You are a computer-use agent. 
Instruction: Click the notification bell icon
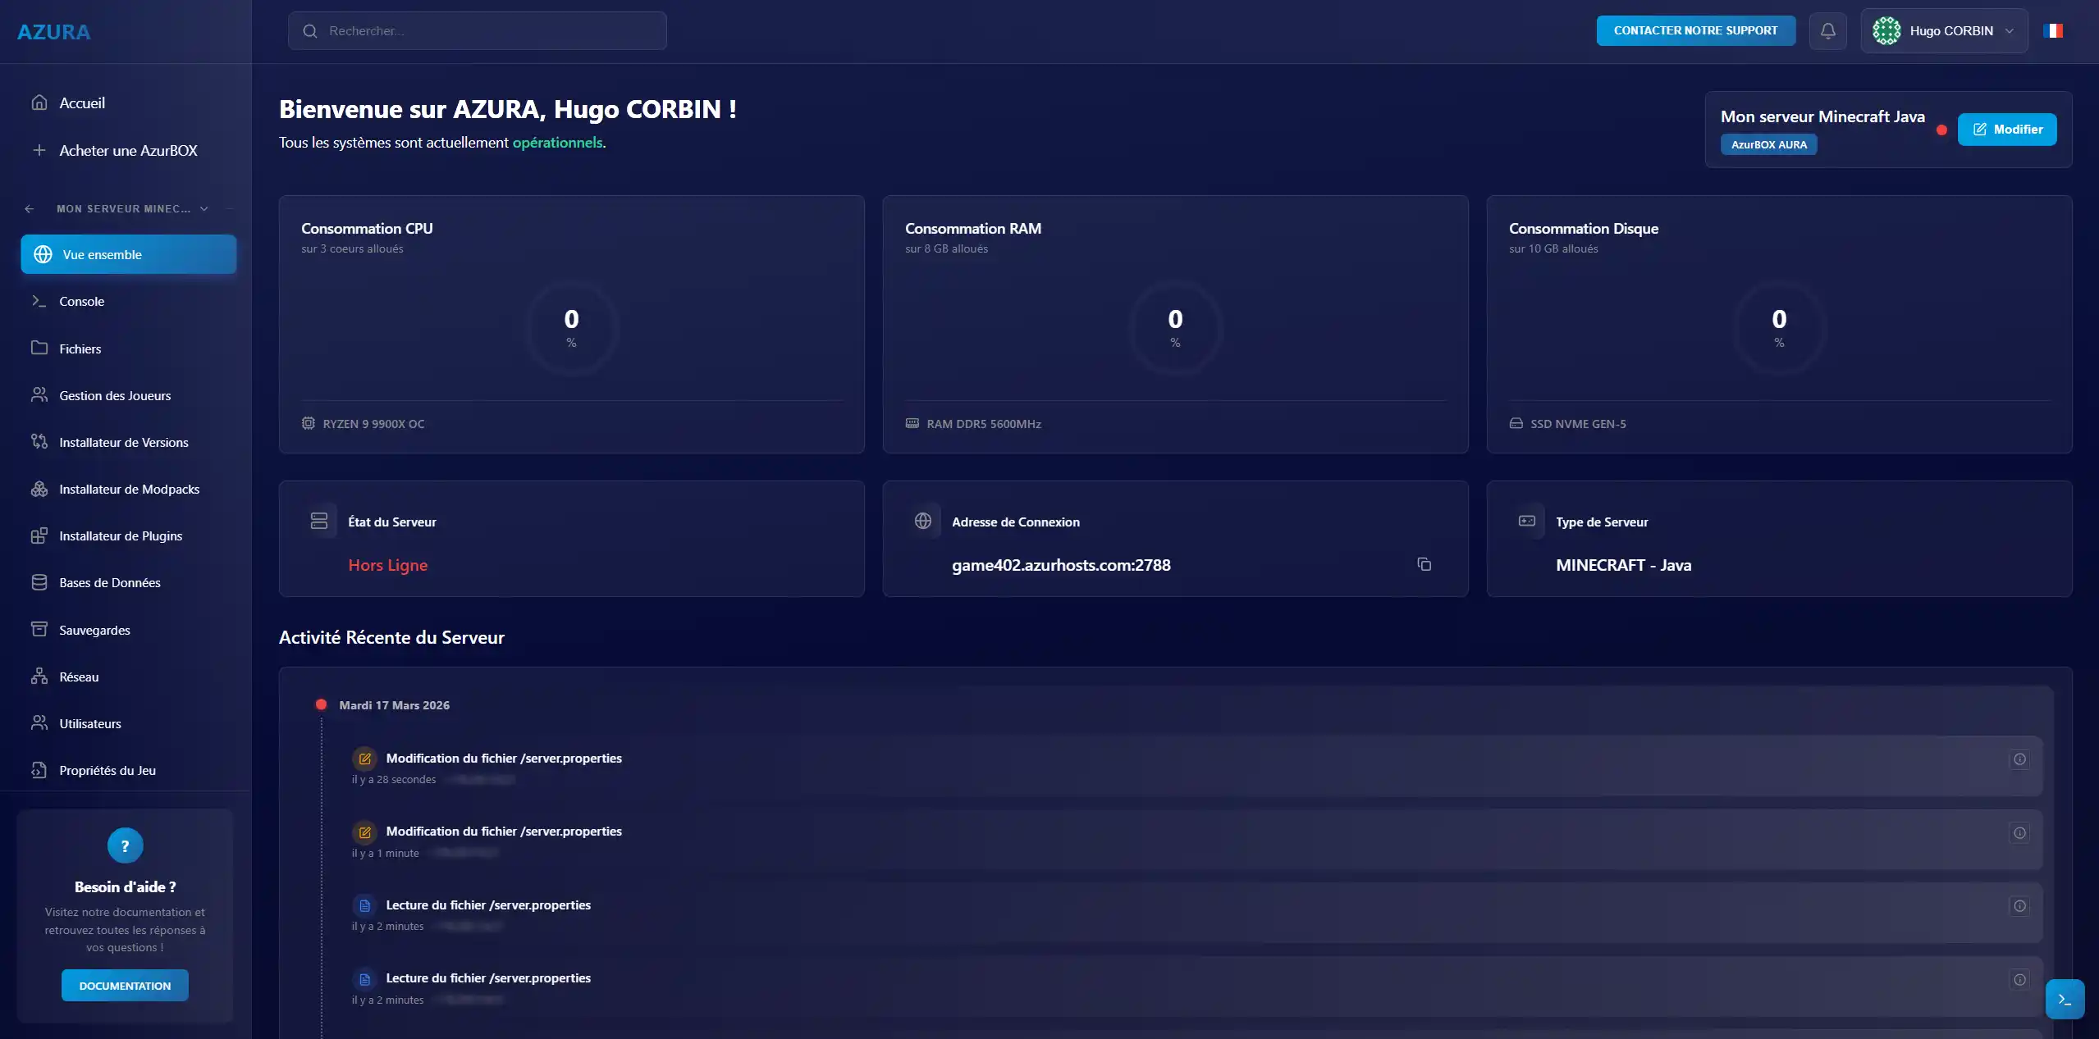(1827, 31)
